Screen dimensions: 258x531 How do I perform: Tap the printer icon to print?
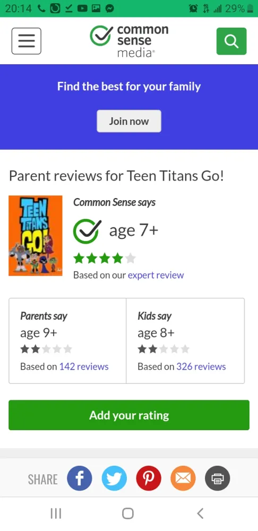click(217, 478)
